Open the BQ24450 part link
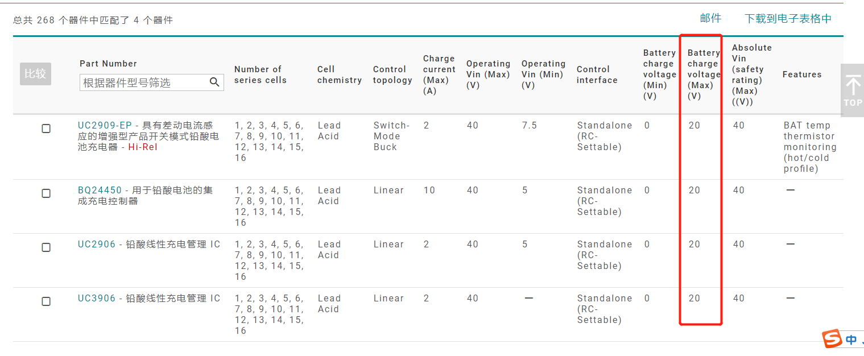Screen dimensions: 864x356 tap(100, 190)
